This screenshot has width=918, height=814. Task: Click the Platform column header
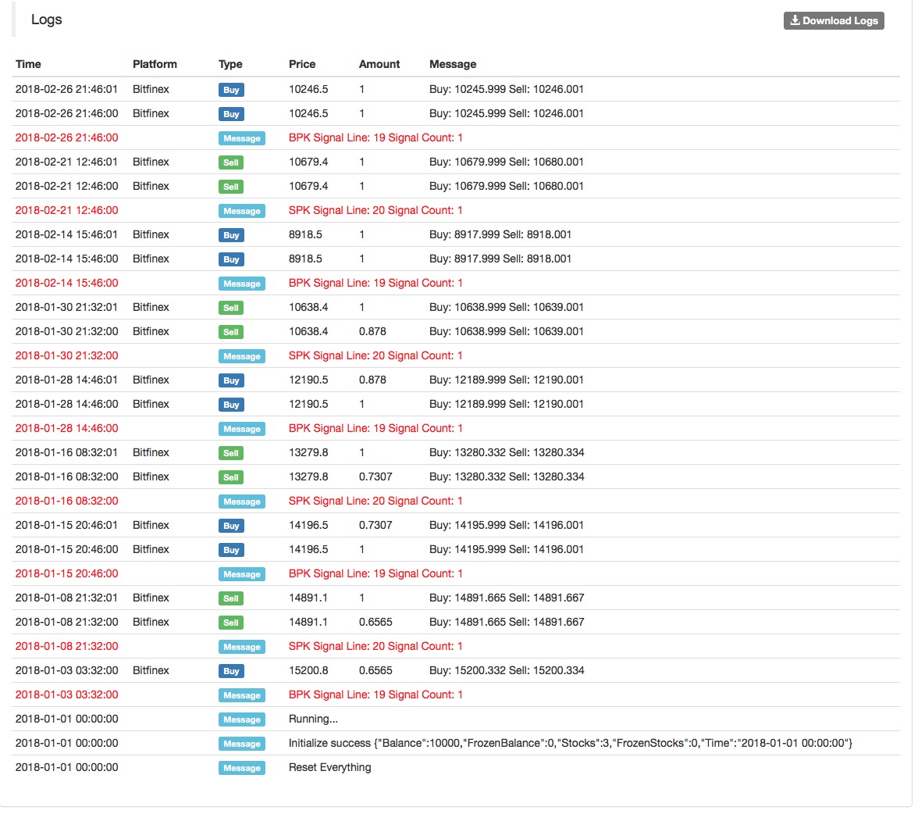(x=155, y=65)
